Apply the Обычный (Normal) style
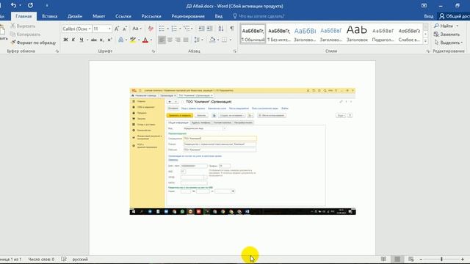Viewport: 470px width, 264px height. point(253,34)
